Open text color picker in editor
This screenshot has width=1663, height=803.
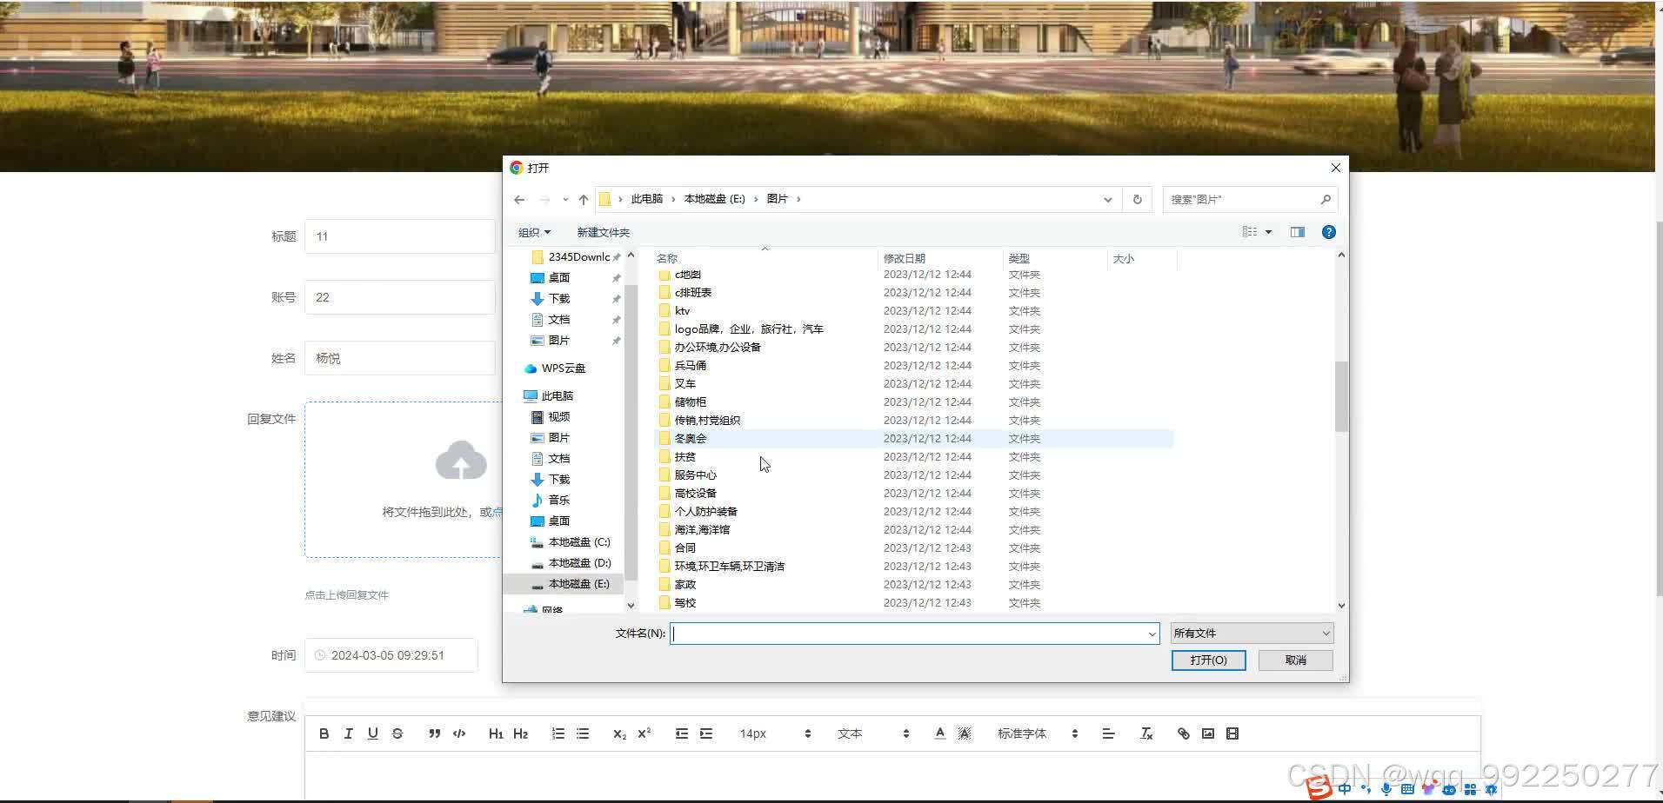tap(939, 733)
